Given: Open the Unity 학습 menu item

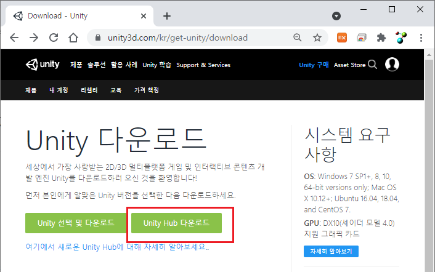Looking at the screenshot, I should click(x=157, y=65).
